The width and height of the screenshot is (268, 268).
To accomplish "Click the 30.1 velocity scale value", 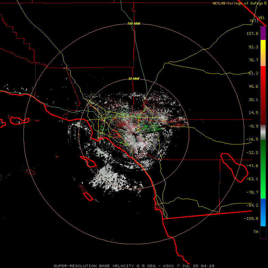I will tap(253, 100).
